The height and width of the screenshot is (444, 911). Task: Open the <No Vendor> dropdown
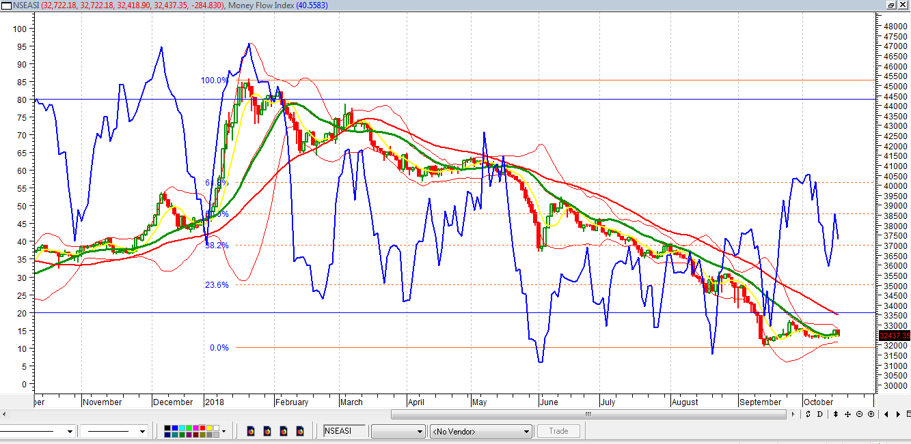coord(480,431)
